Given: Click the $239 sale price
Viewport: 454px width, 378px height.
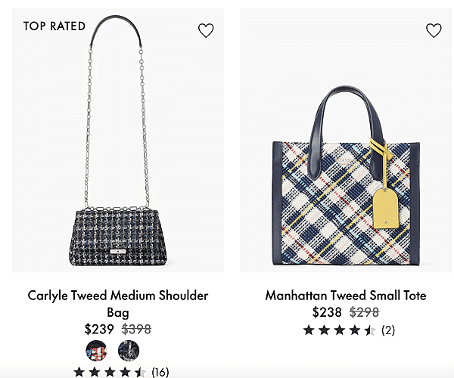Looking at the screenshot, I should [99, 329].
